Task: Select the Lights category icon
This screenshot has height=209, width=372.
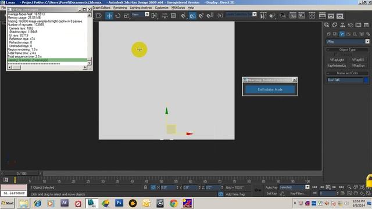Action: click(x=342, y=34)
